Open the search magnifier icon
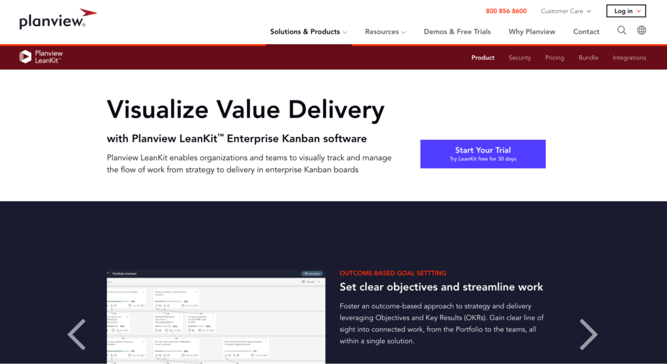This screenshot has width=667, height=364. click(622, 30)
